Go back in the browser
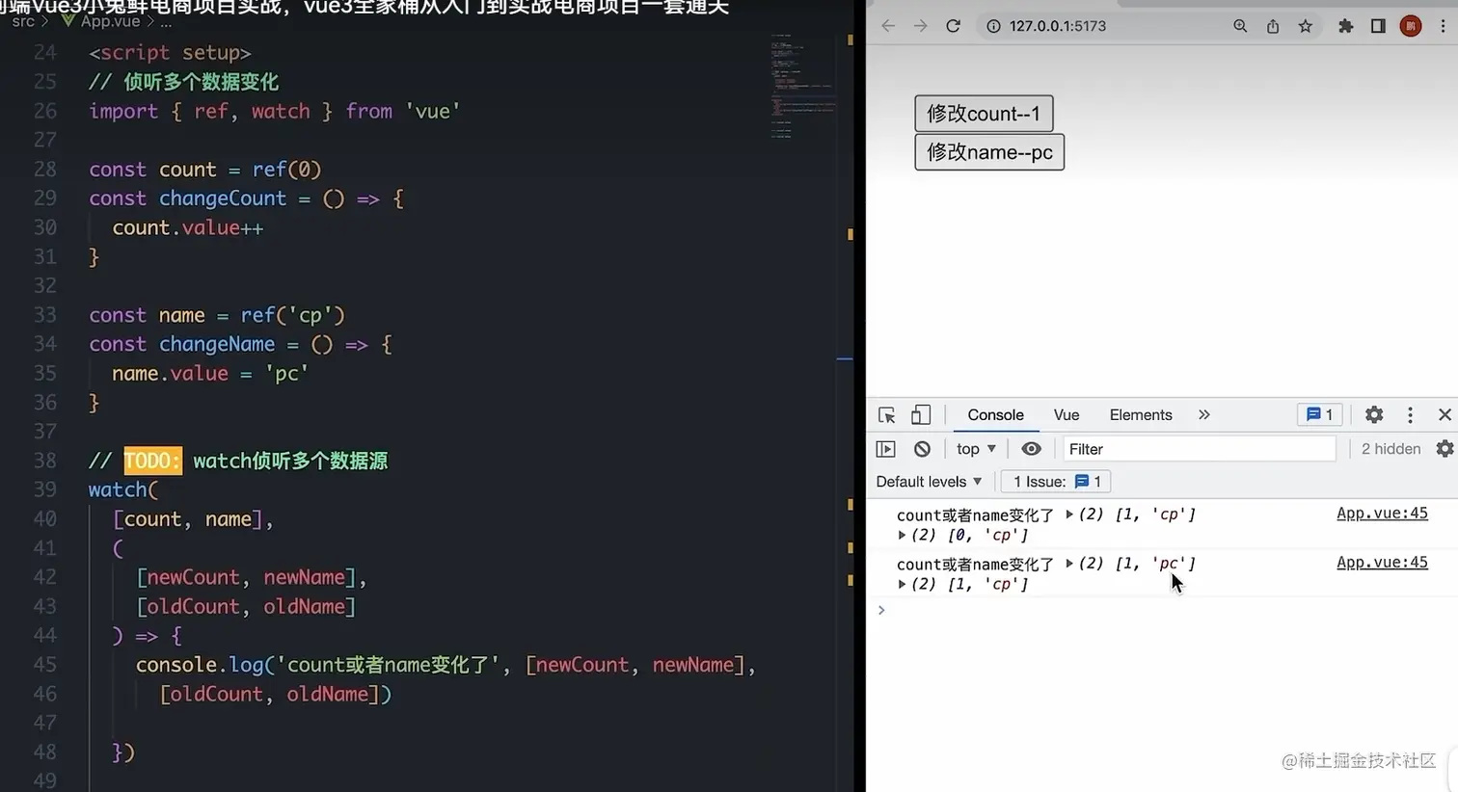 click(x=888, y=26)
